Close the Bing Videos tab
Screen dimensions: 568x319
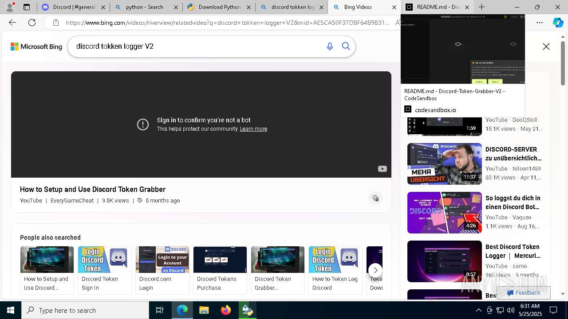coord(394,7)
